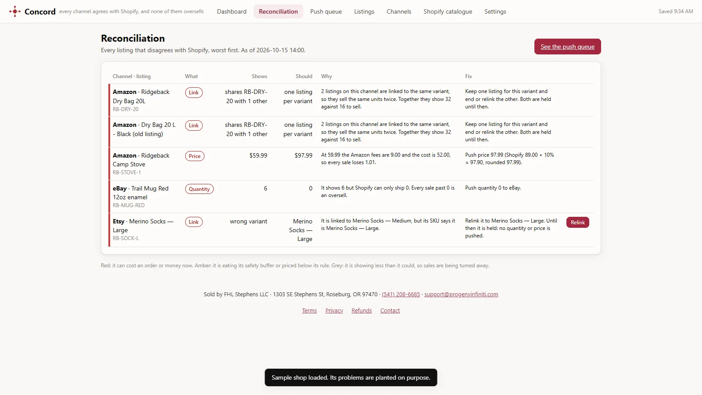This screenshot has width=702, height=395.
Task: Open the Dashboard tab
Action: click(232, 11)
